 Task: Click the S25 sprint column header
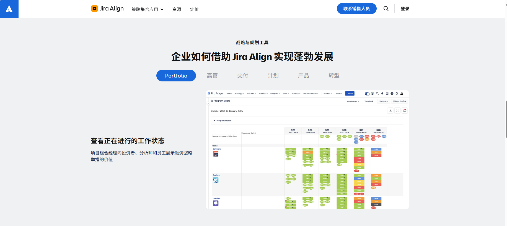pos(327,131)
